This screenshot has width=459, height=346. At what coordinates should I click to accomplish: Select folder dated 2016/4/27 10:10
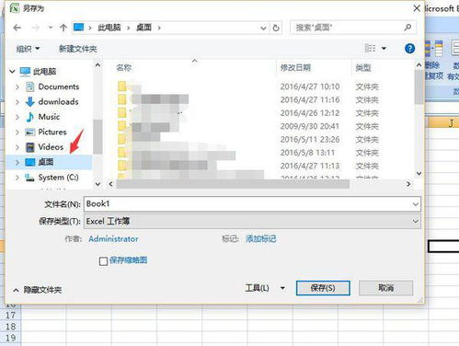[x=248, y=86]
